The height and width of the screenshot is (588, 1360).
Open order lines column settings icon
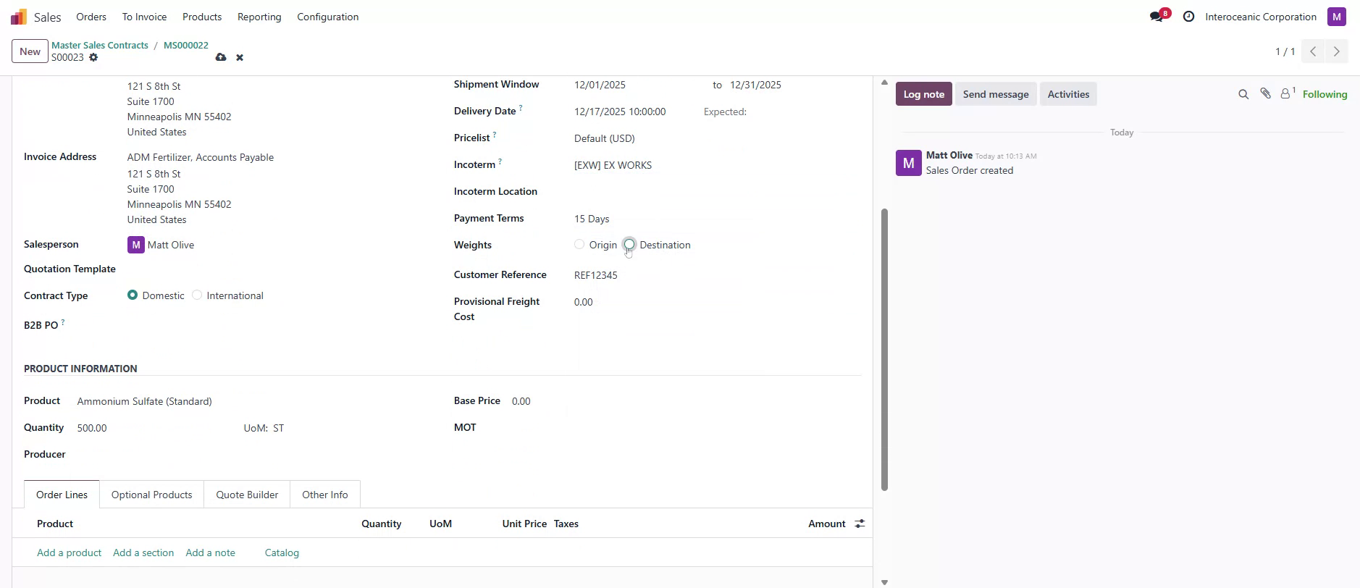(x=860, y=524)
